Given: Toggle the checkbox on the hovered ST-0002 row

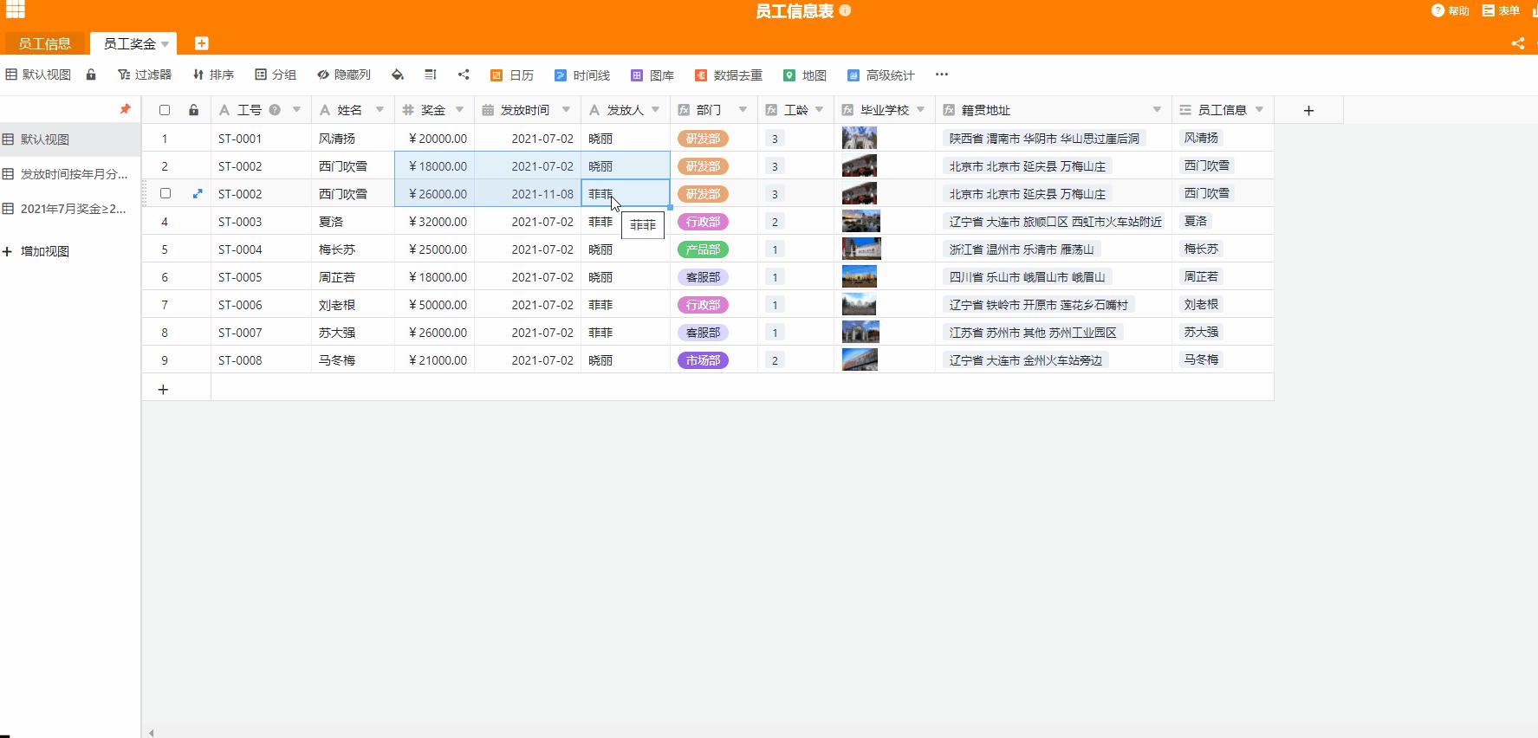Looking at the screenshot, I should (165, 193).
